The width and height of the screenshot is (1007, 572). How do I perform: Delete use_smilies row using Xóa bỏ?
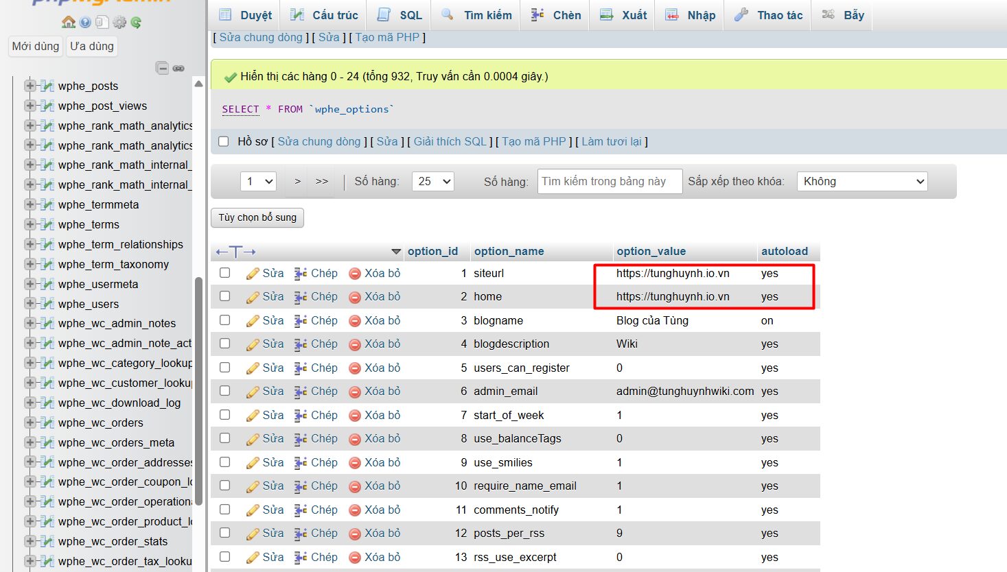pyautogui.click(x=355, y=463)
